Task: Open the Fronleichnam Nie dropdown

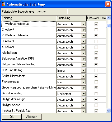Action: (83, 82)
